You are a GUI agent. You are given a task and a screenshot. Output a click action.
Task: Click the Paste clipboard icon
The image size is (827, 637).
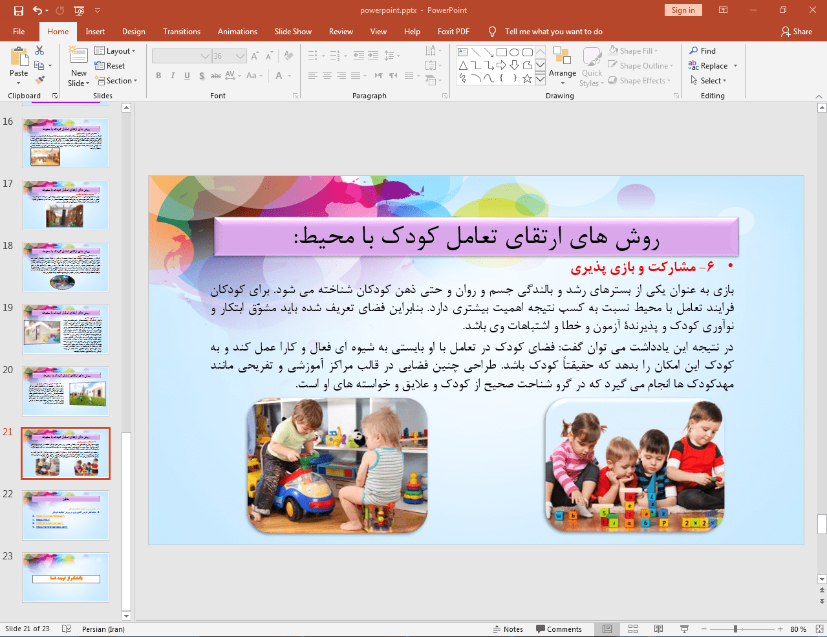[19, 58]
